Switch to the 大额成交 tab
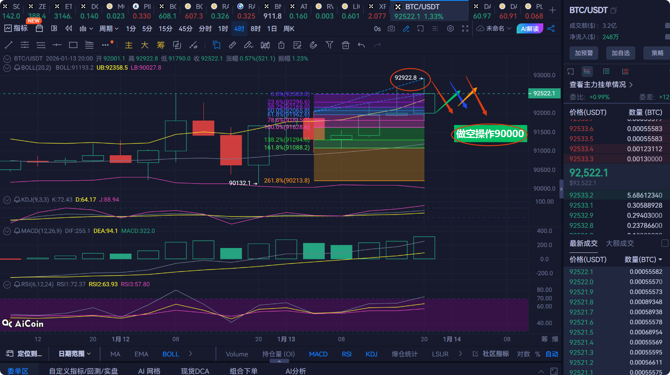This screenshot has width=670, height=375. pos(620,243)
